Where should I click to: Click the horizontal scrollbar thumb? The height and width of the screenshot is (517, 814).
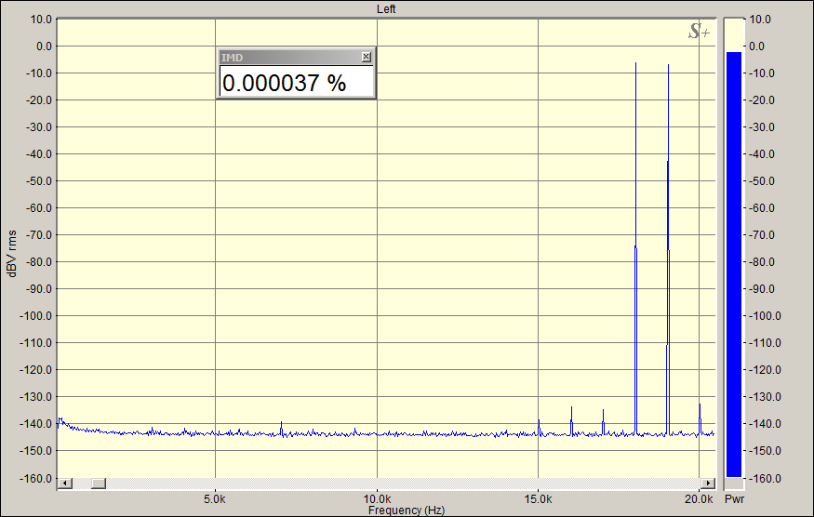pyautogui.click(x=99, y=484)
